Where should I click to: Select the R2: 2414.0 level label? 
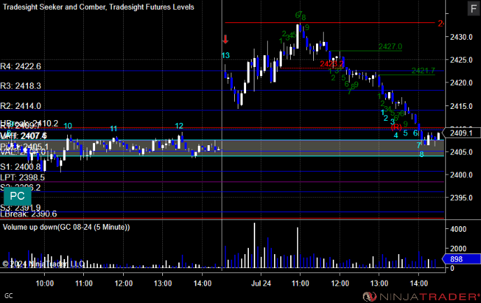[x=20, y=106]
